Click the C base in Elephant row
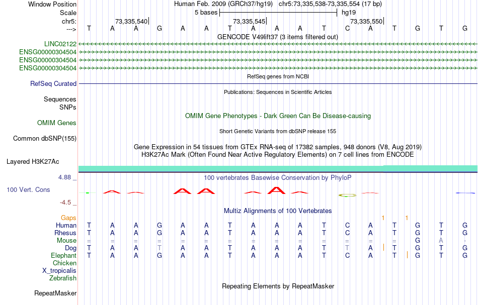This screenshot has height=305, width=478. 347,256
